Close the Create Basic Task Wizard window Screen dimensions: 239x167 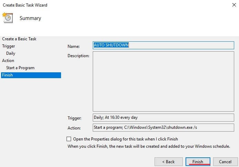[234, 5]
